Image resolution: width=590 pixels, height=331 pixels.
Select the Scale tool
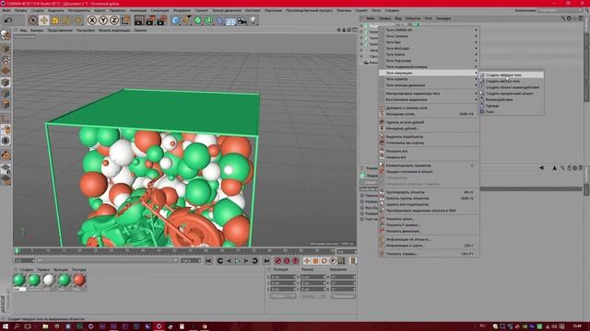tap(55, 20)
